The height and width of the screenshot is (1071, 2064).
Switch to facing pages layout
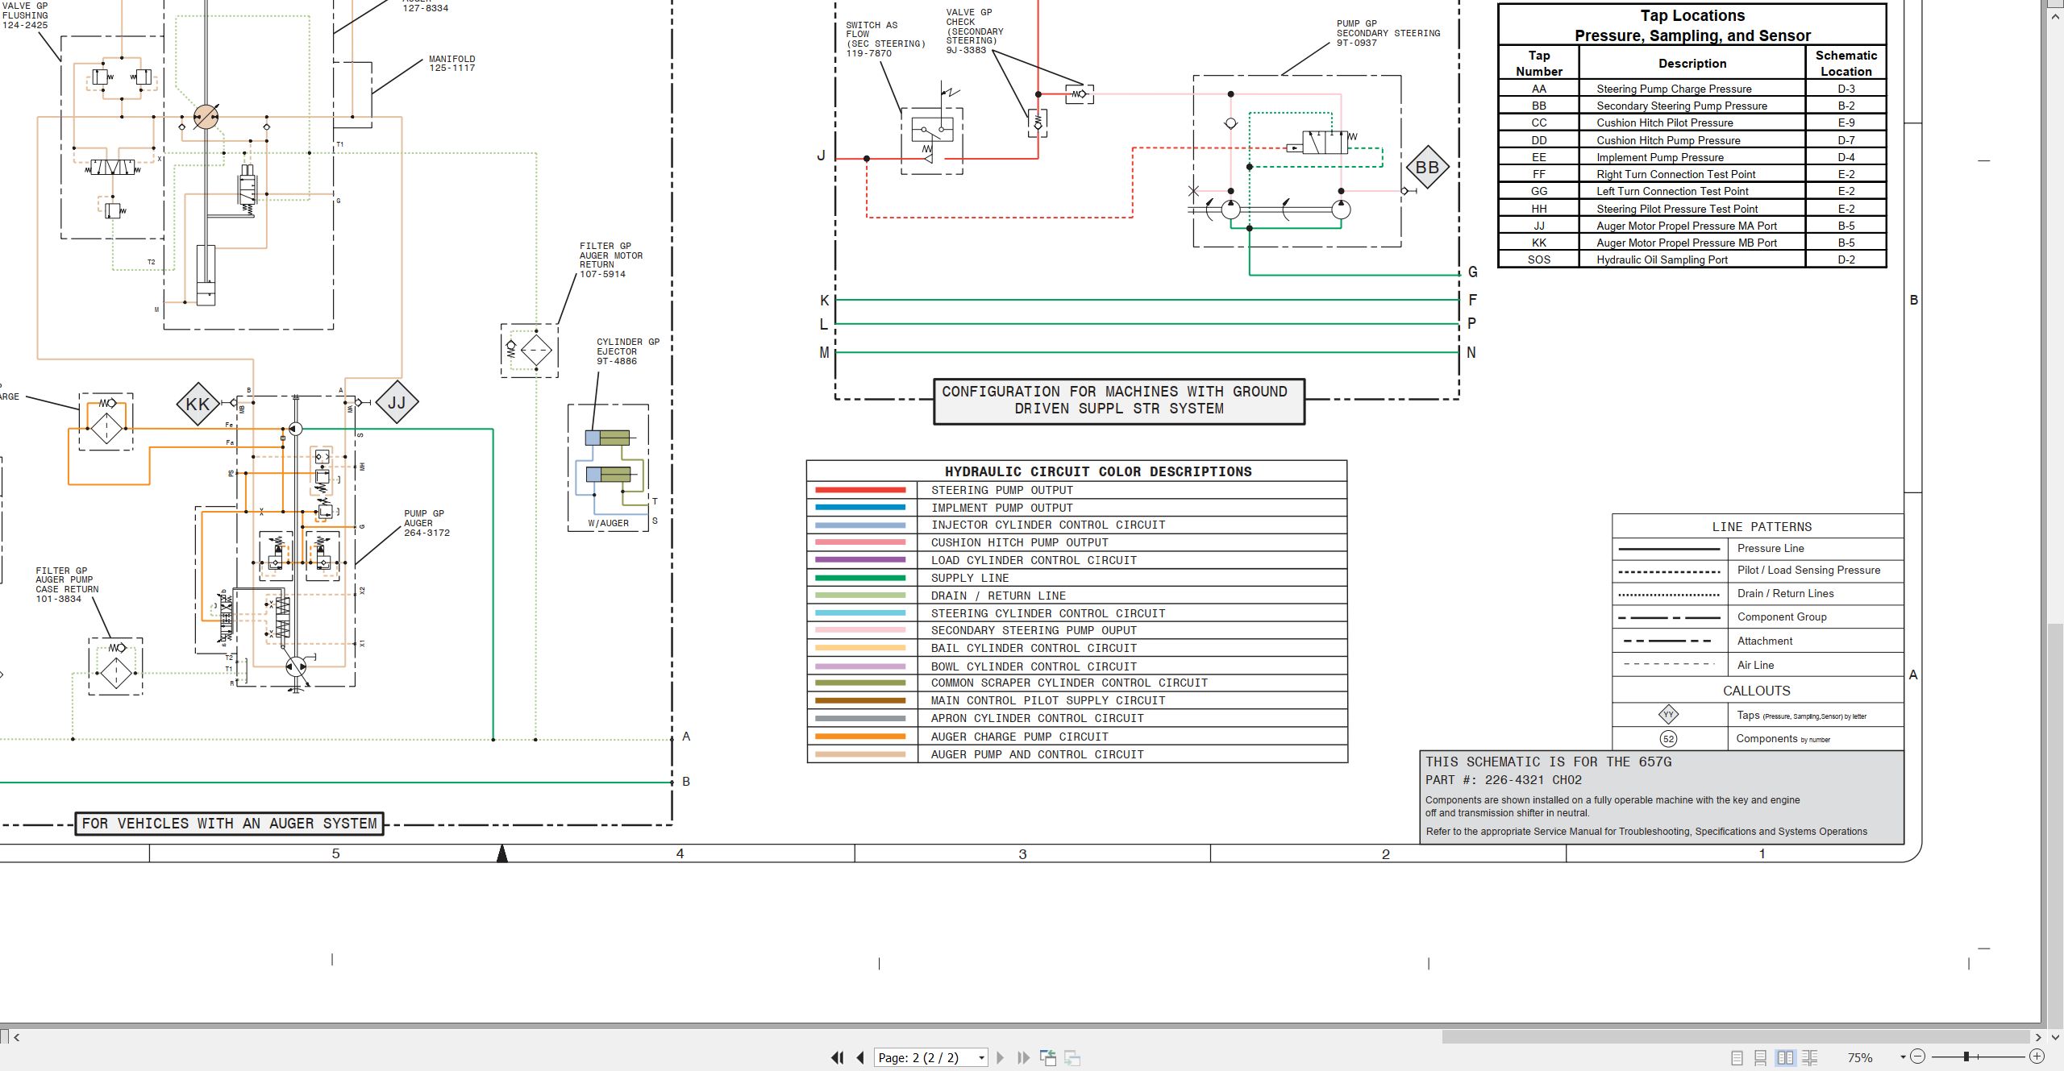(x=1786, y=1057)
